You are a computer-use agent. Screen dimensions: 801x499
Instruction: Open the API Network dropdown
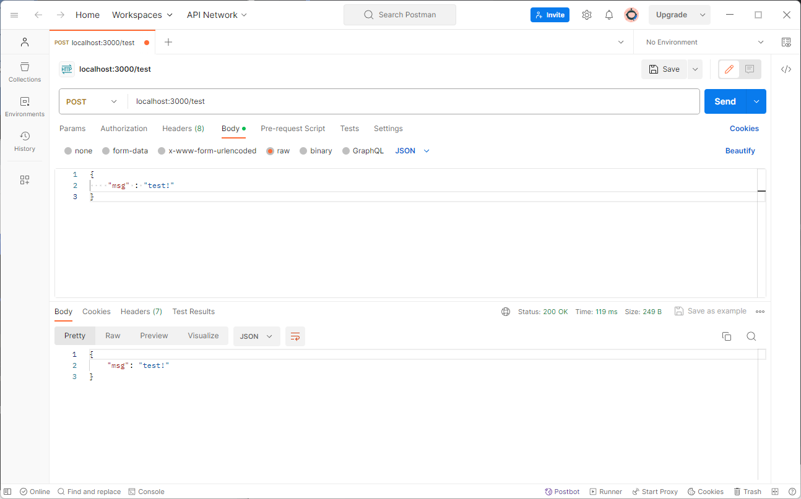[217, 15]
